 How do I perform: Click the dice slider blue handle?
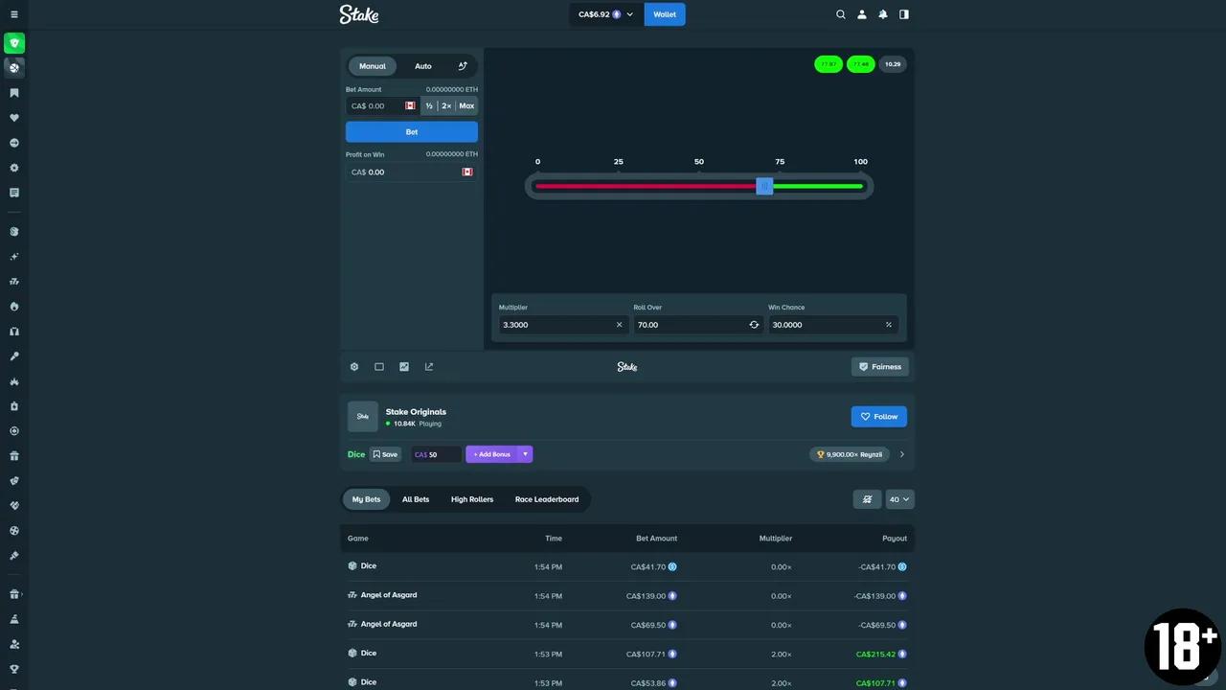point(764,186)
